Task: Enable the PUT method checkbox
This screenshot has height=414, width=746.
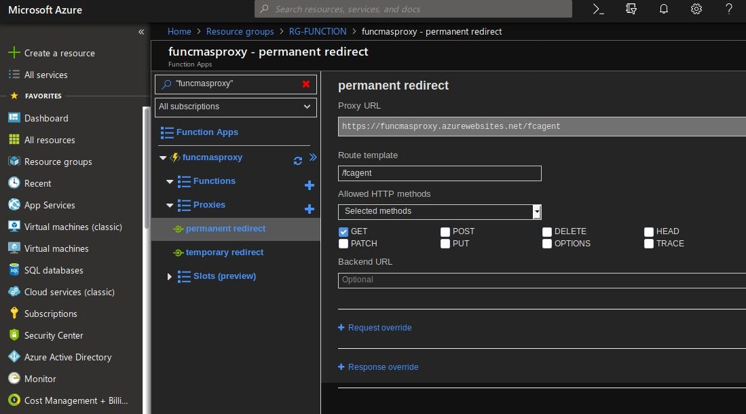Action: point(445,244)
